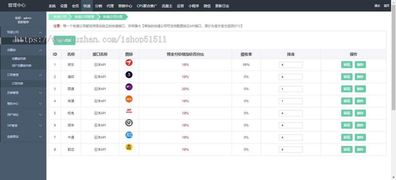Viewport: 396px width, 180px height.
Task: Focus the 排序 field for 韵达
Action: [291, 149]
